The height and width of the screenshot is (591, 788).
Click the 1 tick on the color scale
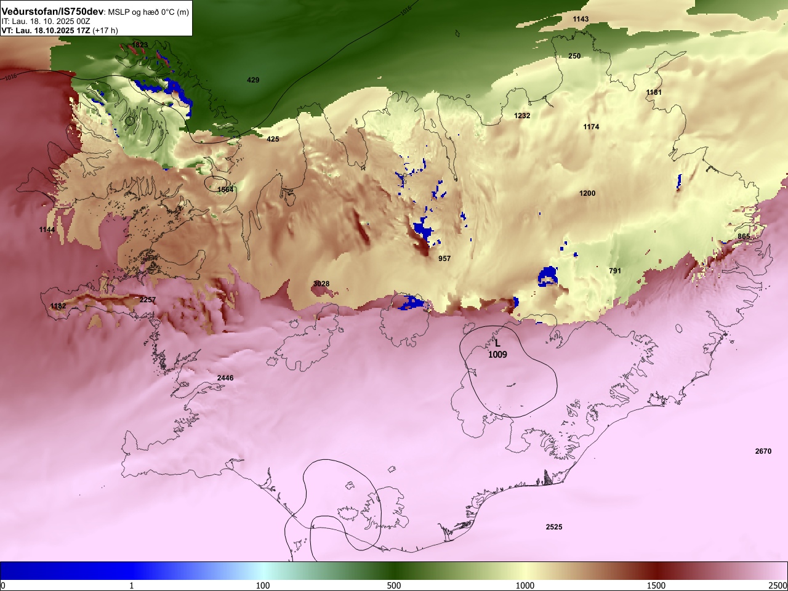pos(131,585)
